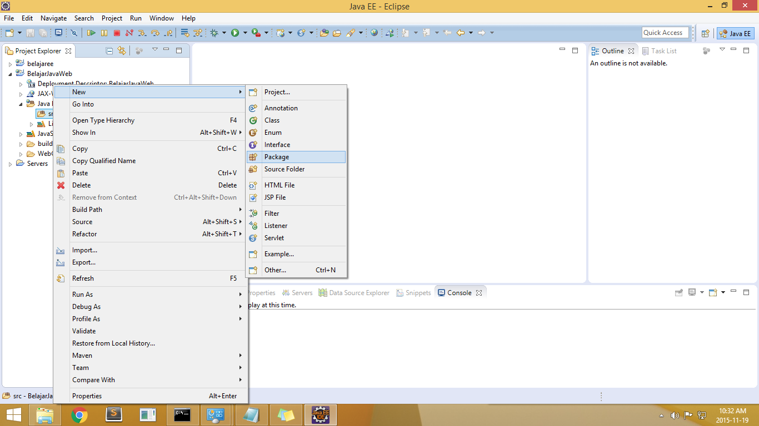This screenshot has width=759, height=426.
Task: Open the Window menu
Action: pos(162,18)
